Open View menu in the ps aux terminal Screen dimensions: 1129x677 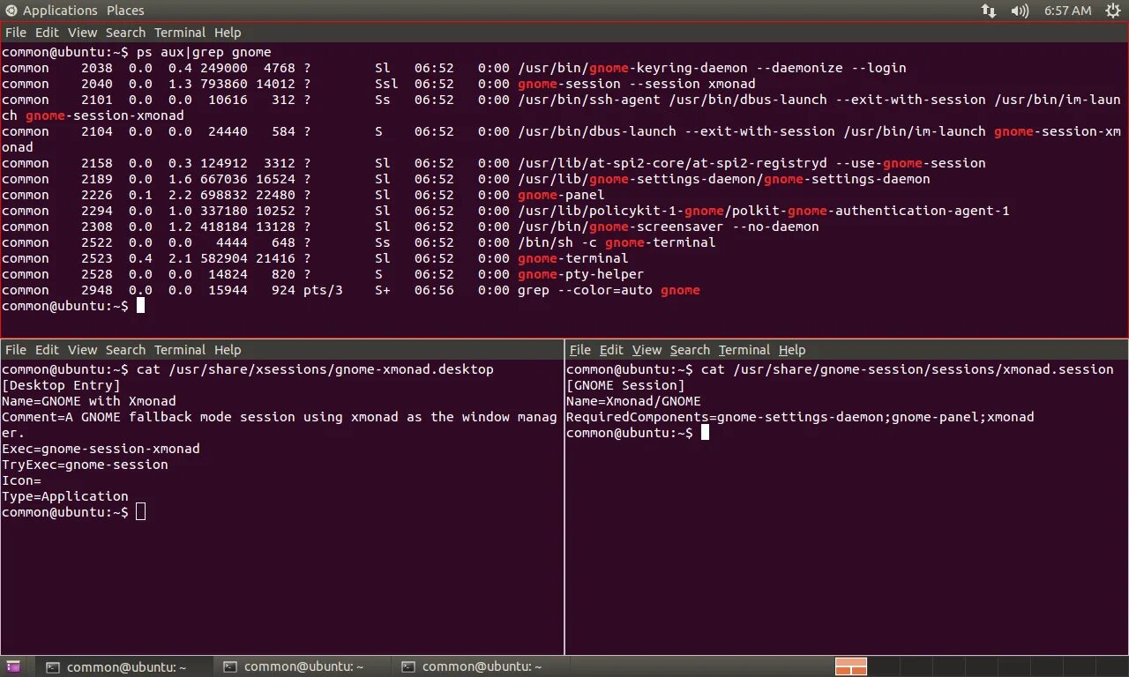tap(83, 33)
